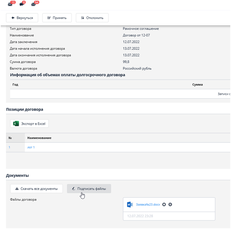Sign files with Подписать файлы button
231x229 pixels.
(89, 189)
